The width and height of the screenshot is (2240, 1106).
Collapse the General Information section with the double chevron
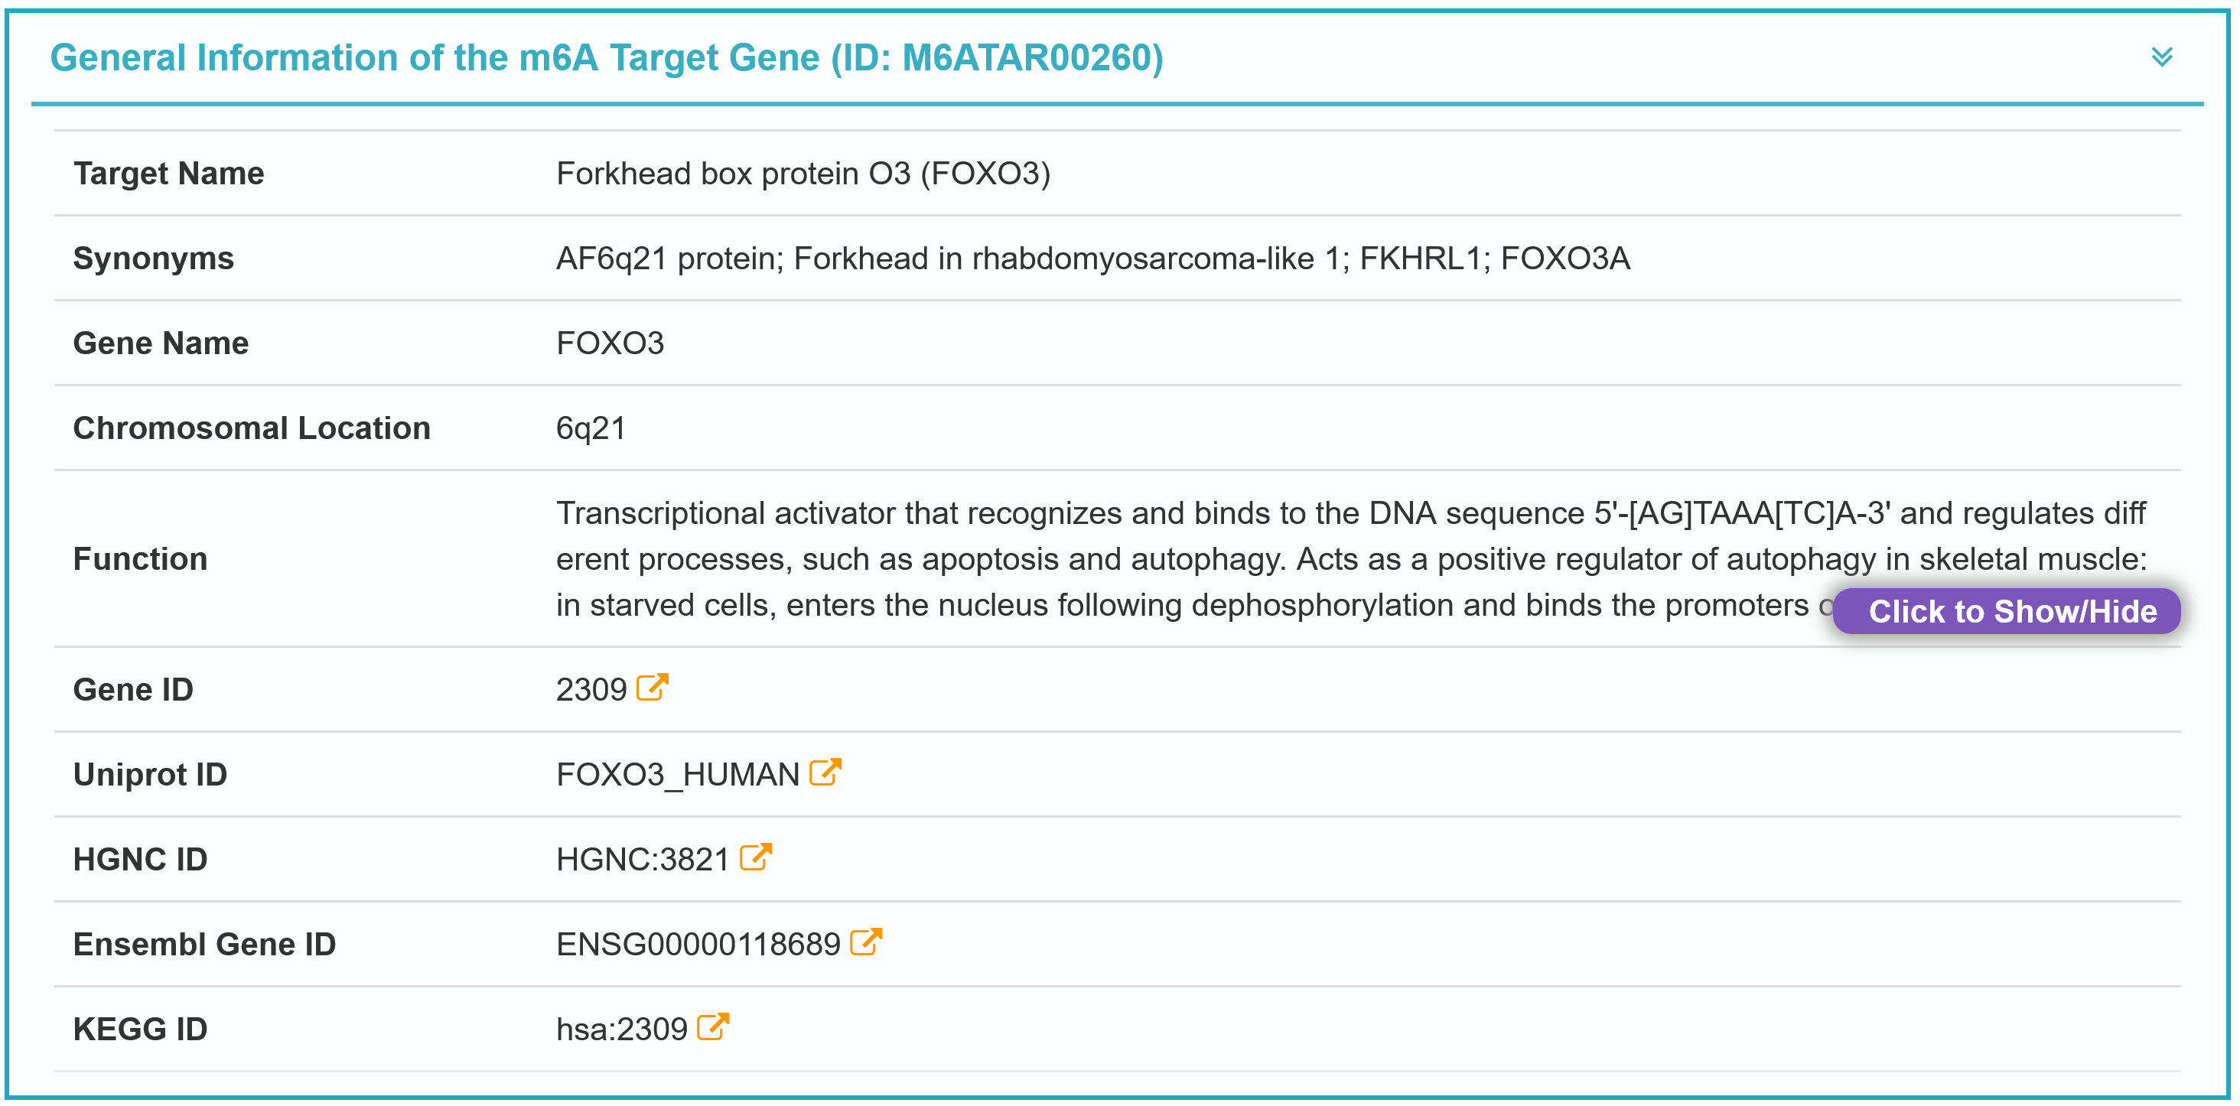pyautogui.click(x=2162, y=57)
